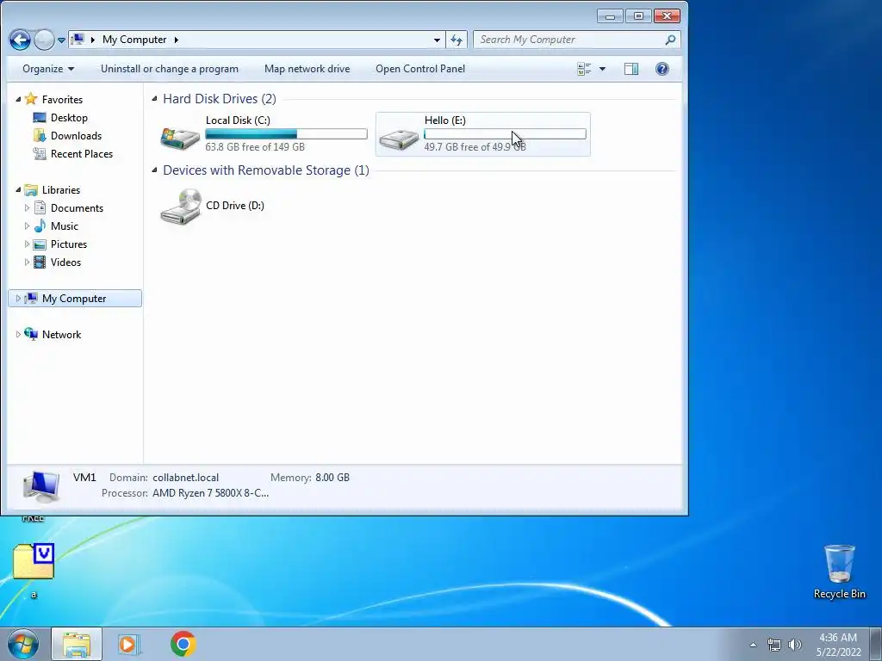Select the CD Drive (D:) icon
Screen dimensions: 882x661
[181, 207]
